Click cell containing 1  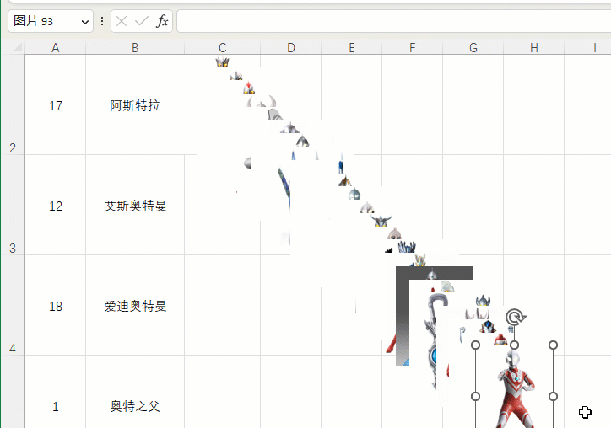pos(56,392)
